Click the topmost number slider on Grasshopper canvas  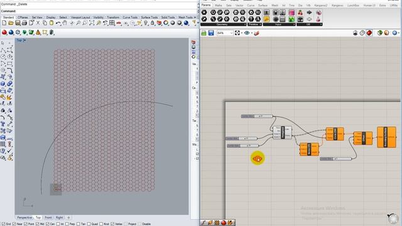tap(257, 116)
